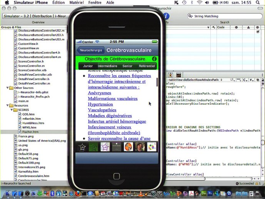Viewport: 265px width, 199px height.
Task: Click the Bluetooth icon in menu bar
Action: [x=192, y=3]
